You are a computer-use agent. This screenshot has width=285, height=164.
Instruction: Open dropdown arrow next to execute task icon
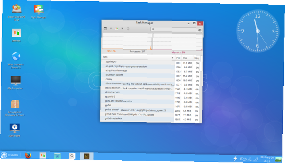tap(111, 29)
